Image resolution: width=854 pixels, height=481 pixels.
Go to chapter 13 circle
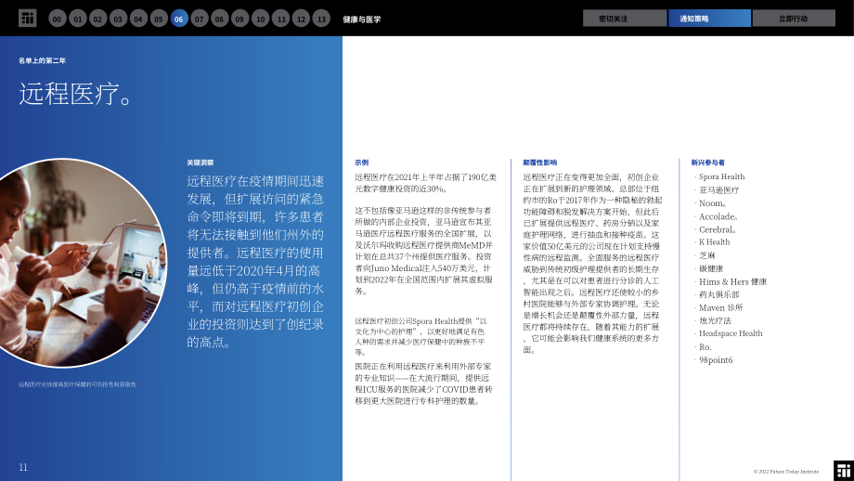coord(321,19)
